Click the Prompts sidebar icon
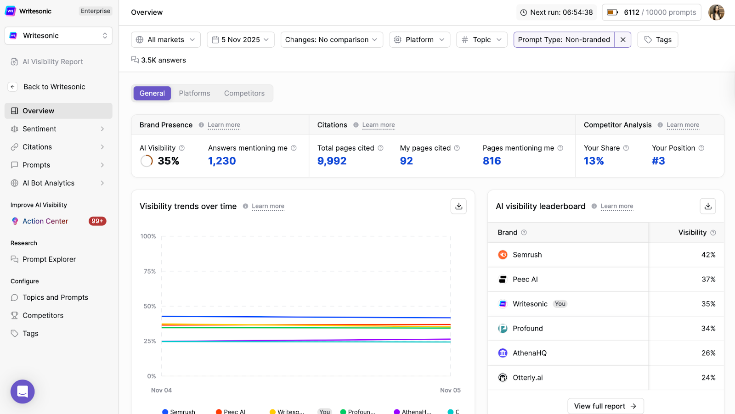Screen dimensions: 735x414 pyautogui.click(x=14, y=165)
